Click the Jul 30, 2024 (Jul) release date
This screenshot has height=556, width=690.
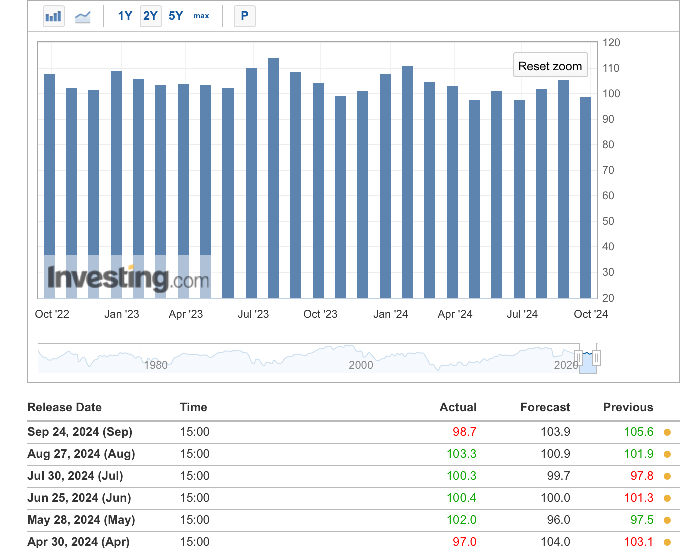tap(75, 476)
